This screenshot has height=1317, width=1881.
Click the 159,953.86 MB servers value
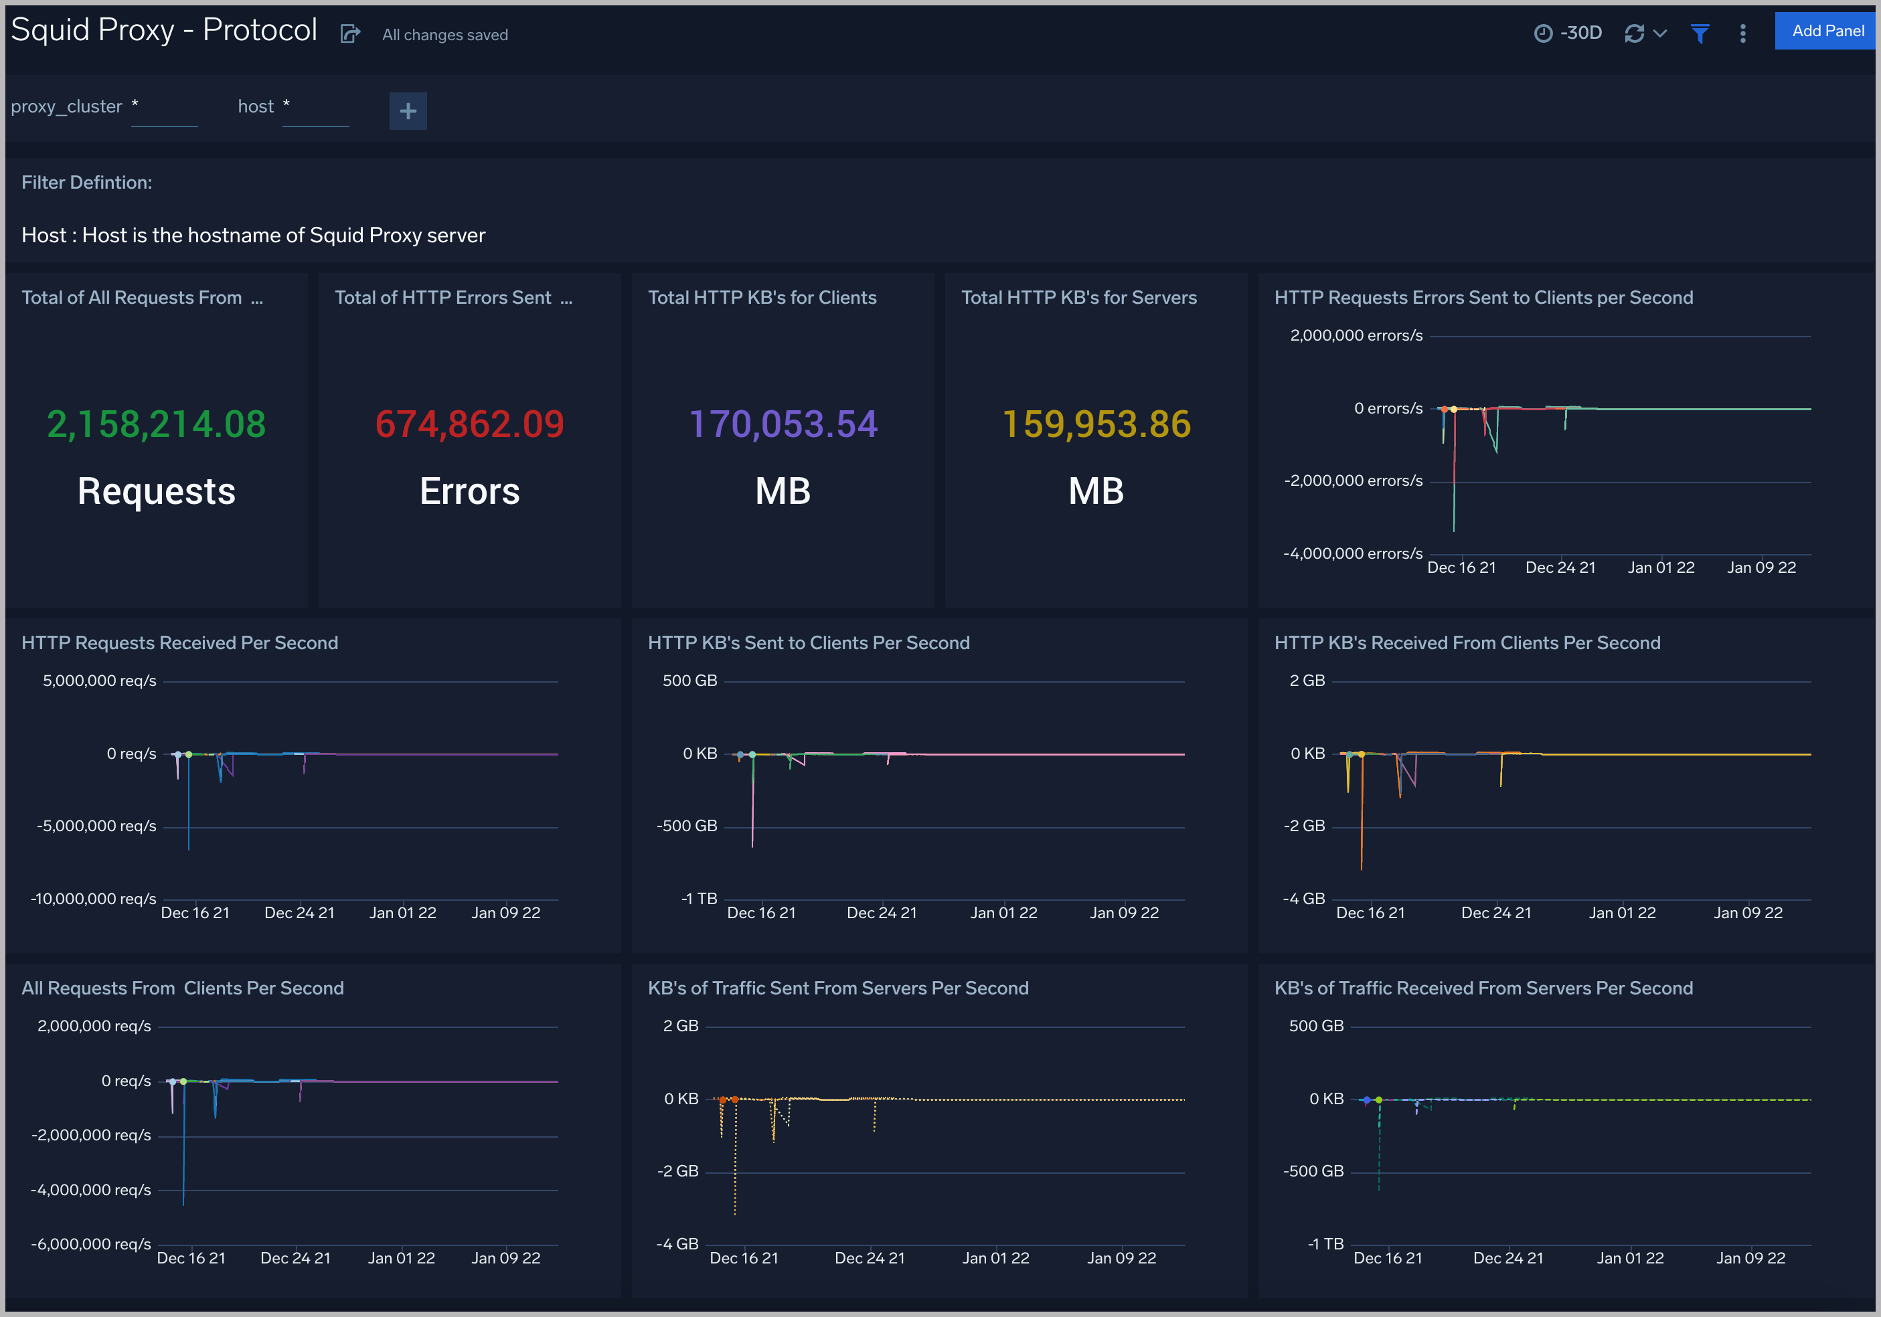coord(1096,424)
